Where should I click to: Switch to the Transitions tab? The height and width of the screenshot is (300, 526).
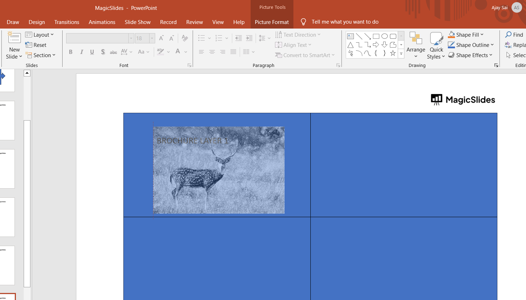(67, 22)
